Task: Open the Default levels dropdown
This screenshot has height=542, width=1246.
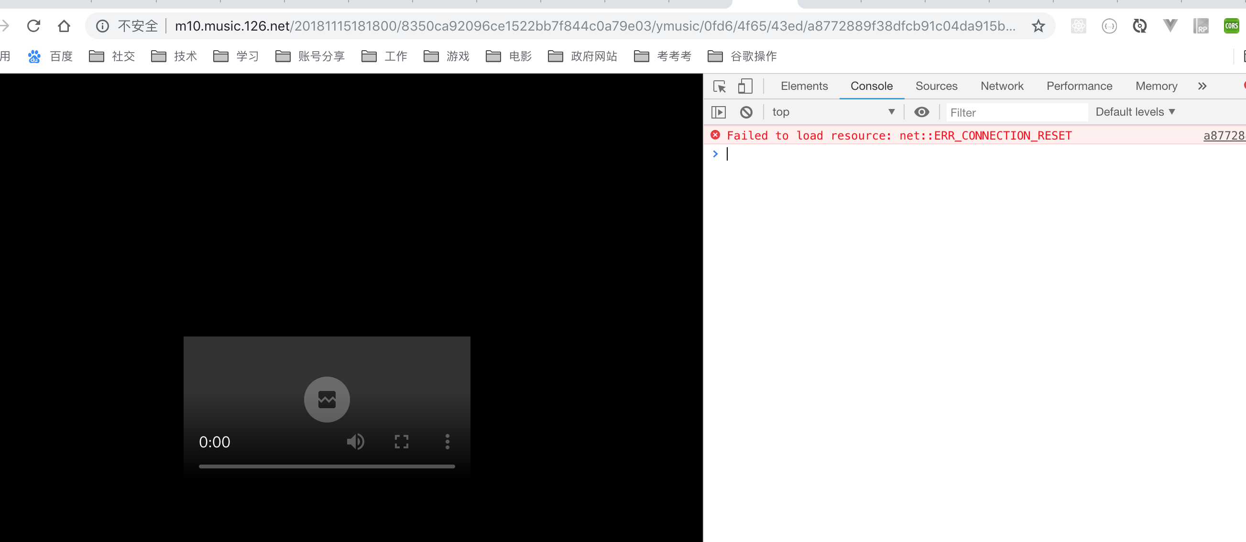Action: click(1134, 112)
